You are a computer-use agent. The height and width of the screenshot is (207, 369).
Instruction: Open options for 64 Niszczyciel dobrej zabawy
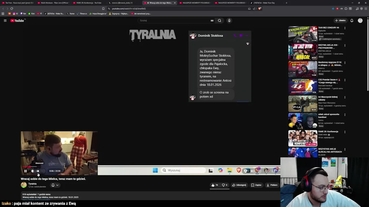point(345,97)
